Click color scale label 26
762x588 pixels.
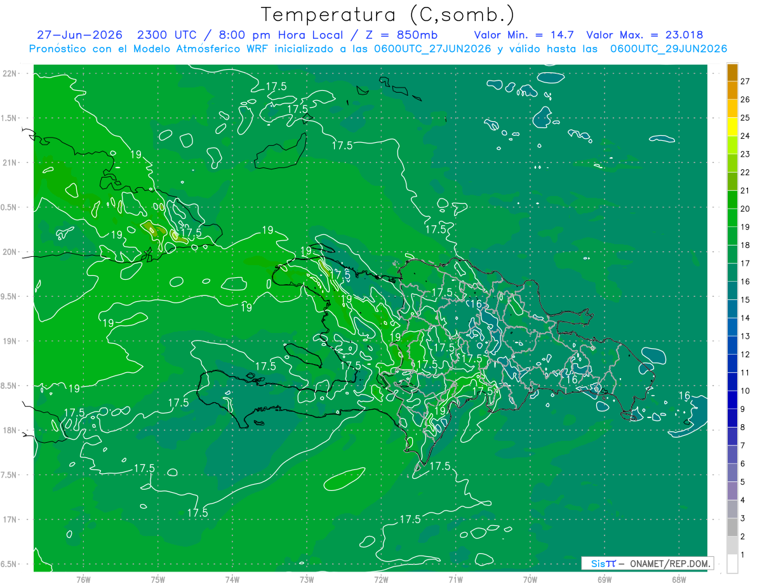745,99
